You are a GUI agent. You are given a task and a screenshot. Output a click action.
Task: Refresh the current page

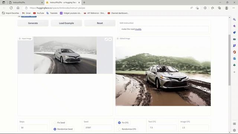pos(11,8)
